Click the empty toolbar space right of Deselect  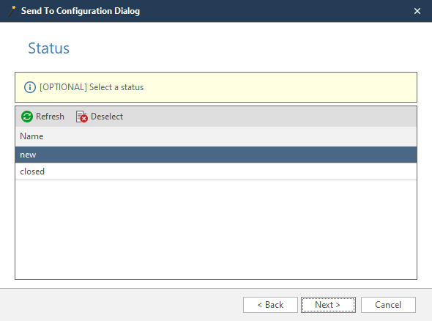pos(270,117)
